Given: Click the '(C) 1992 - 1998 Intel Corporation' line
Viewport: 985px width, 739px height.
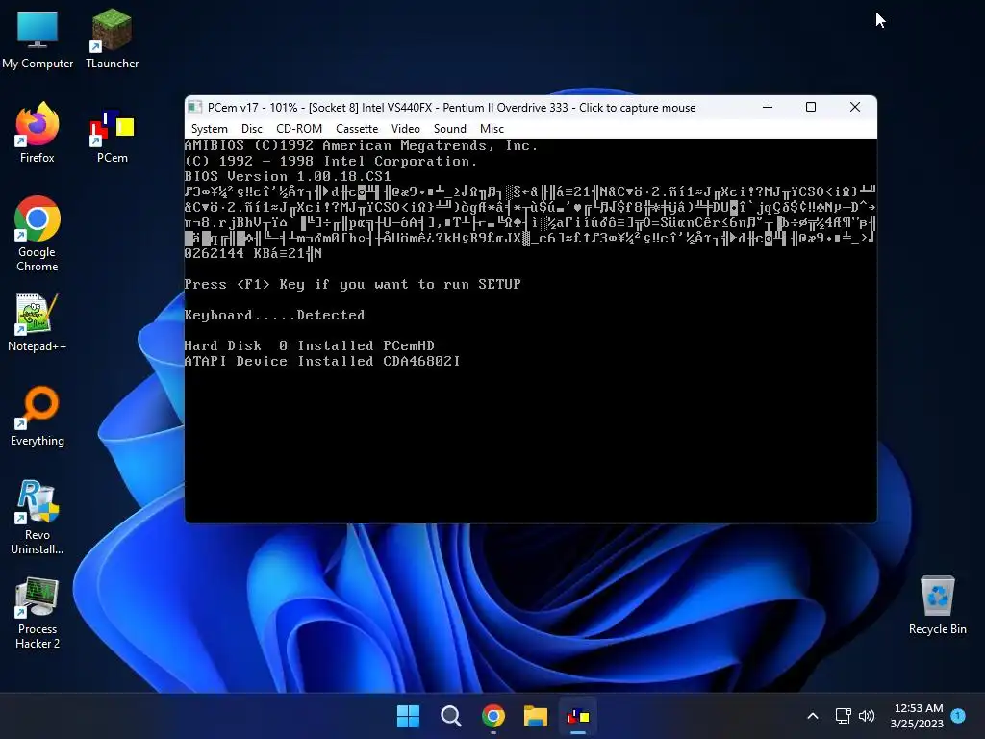Looking at the screenshot, I should tap(331, 161).
